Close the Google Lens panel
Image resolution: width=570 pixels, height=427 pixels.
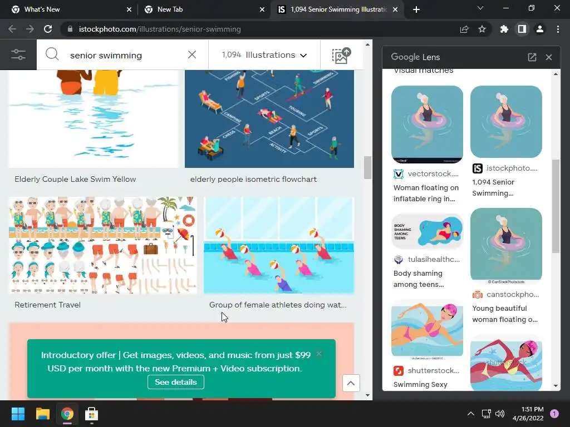coord(549,57)
